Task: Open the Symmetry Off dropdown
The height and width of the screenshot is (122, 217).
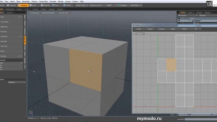Action: 96,5
